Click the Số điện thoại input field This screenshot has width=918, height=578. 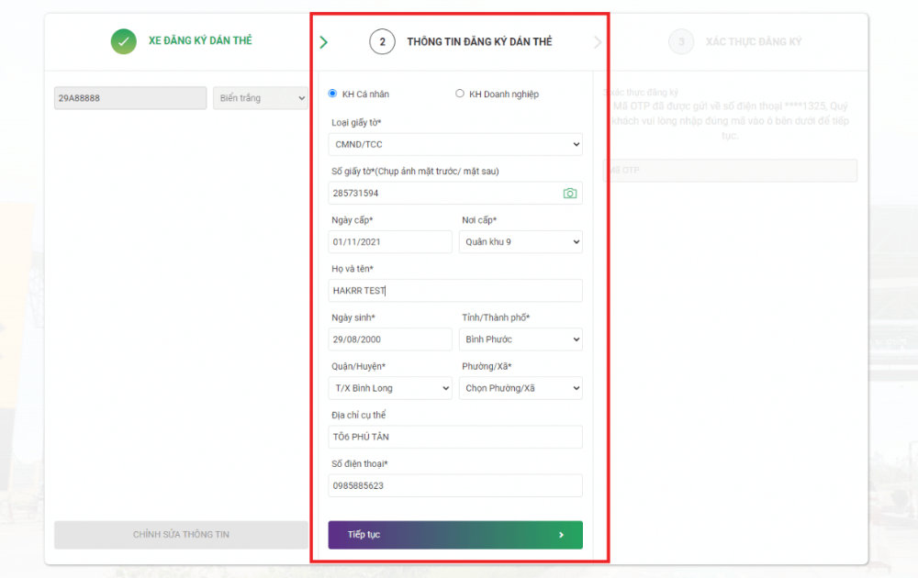point(455,485)
